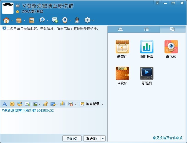Open the font formatting A icon
The height and width of the screenshot is (143, 187).
(x=5, y=104)
